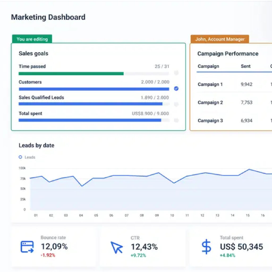Viewport: 272px width, 272px height.
Task: Click the blue checkmark beside Customers goal
Action: pyautogui.click(x=176, y=88)
